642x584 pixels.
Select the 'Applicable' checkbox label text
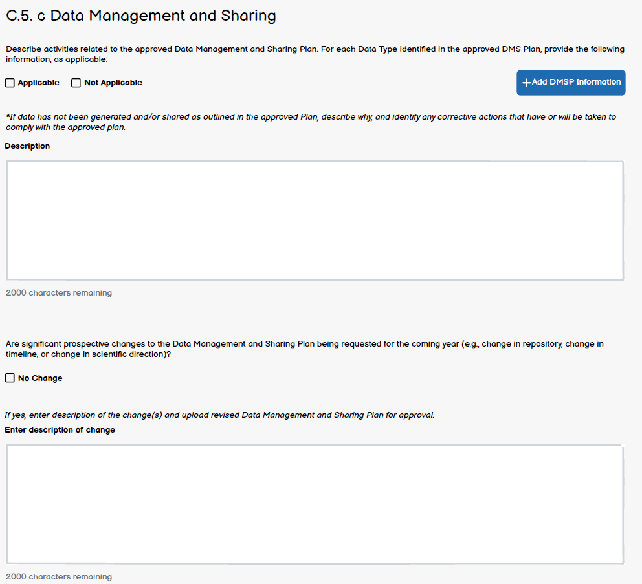pos(38,83)
